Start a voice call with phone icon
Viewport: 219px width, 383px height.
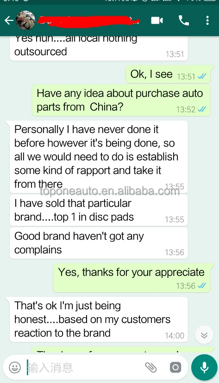pyautogui.click(x=184, y=20)
